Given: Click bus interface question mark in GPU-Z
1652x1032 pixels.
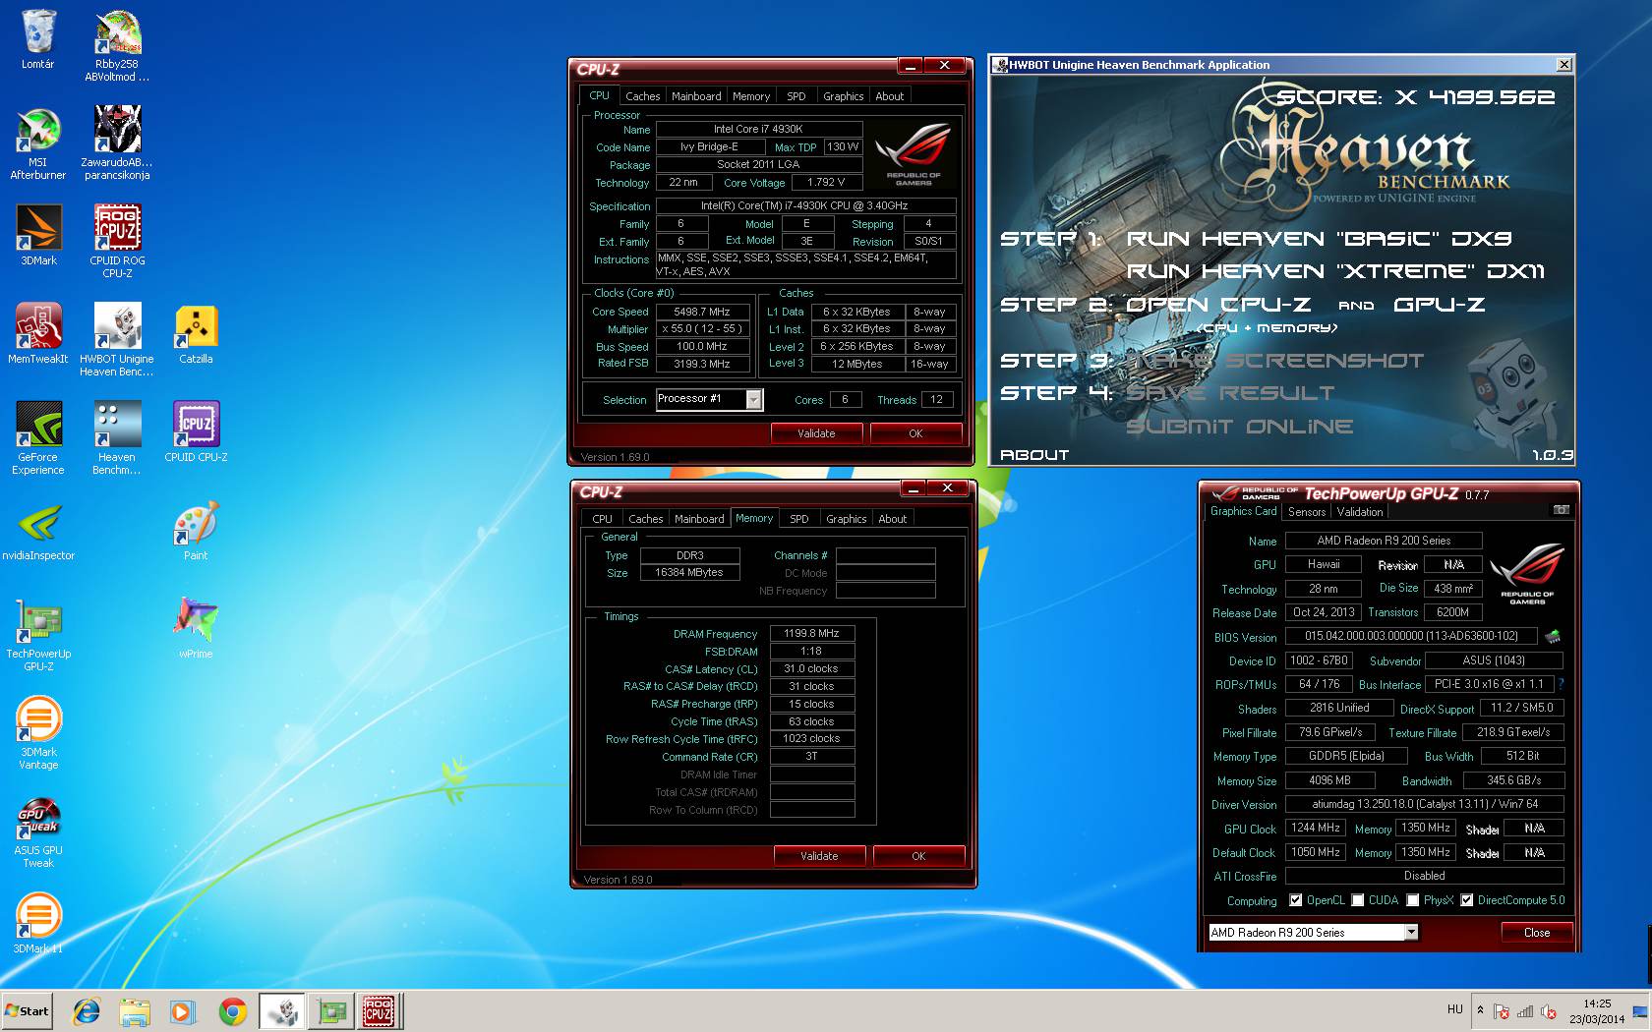Looking at the screenshot, I should pyautogui.click(x=1561, y=684).
